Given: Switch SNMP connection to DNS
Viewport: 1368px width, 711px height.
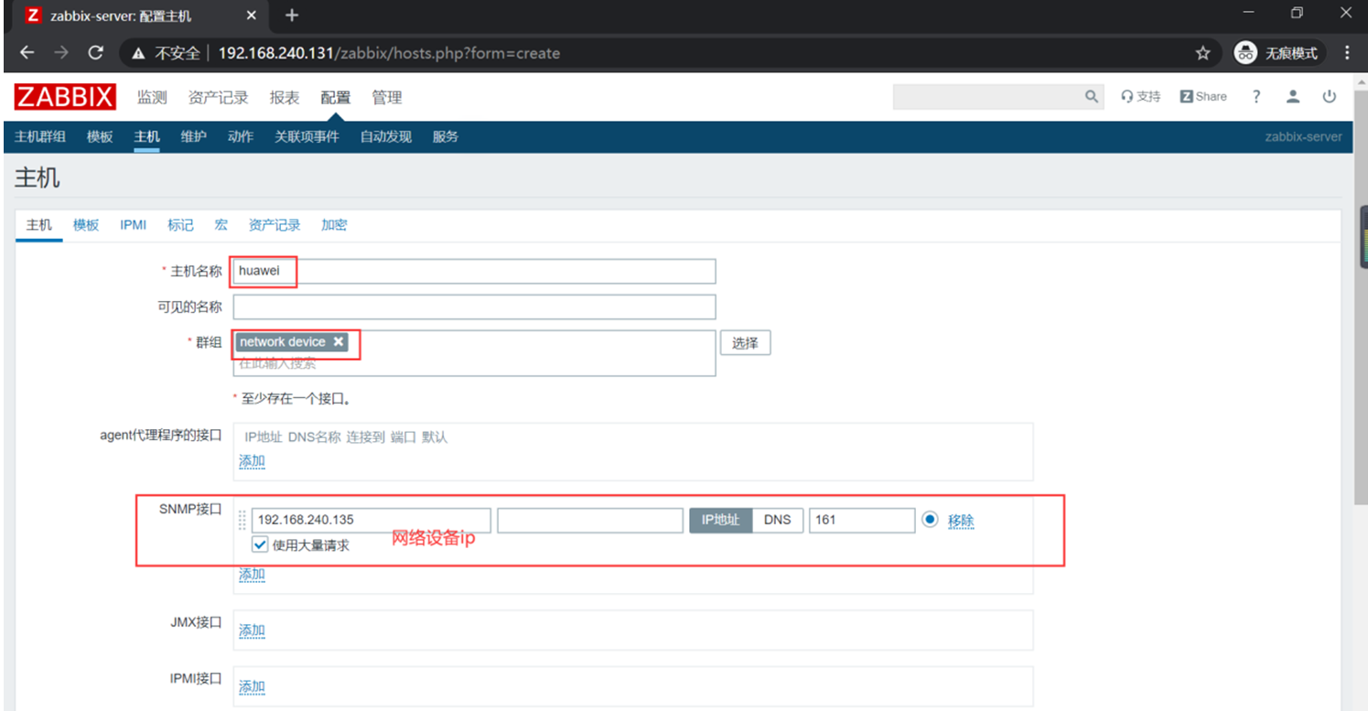Looking at the screenshot, I should pyautogui.click(x=777, y=520).
